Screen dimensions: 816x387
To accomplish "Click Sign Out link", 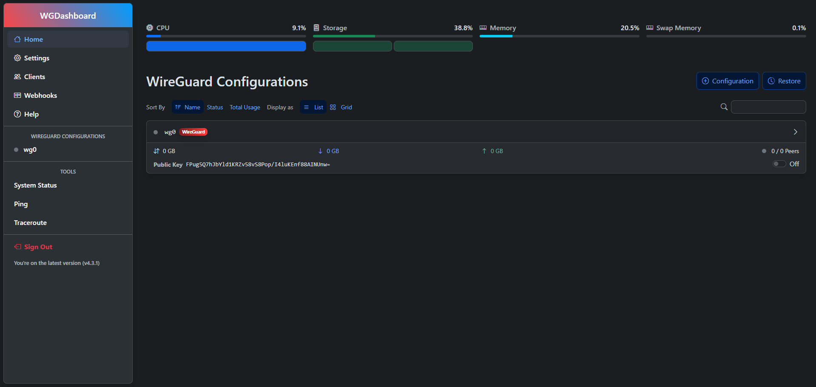I will (68, 247).
